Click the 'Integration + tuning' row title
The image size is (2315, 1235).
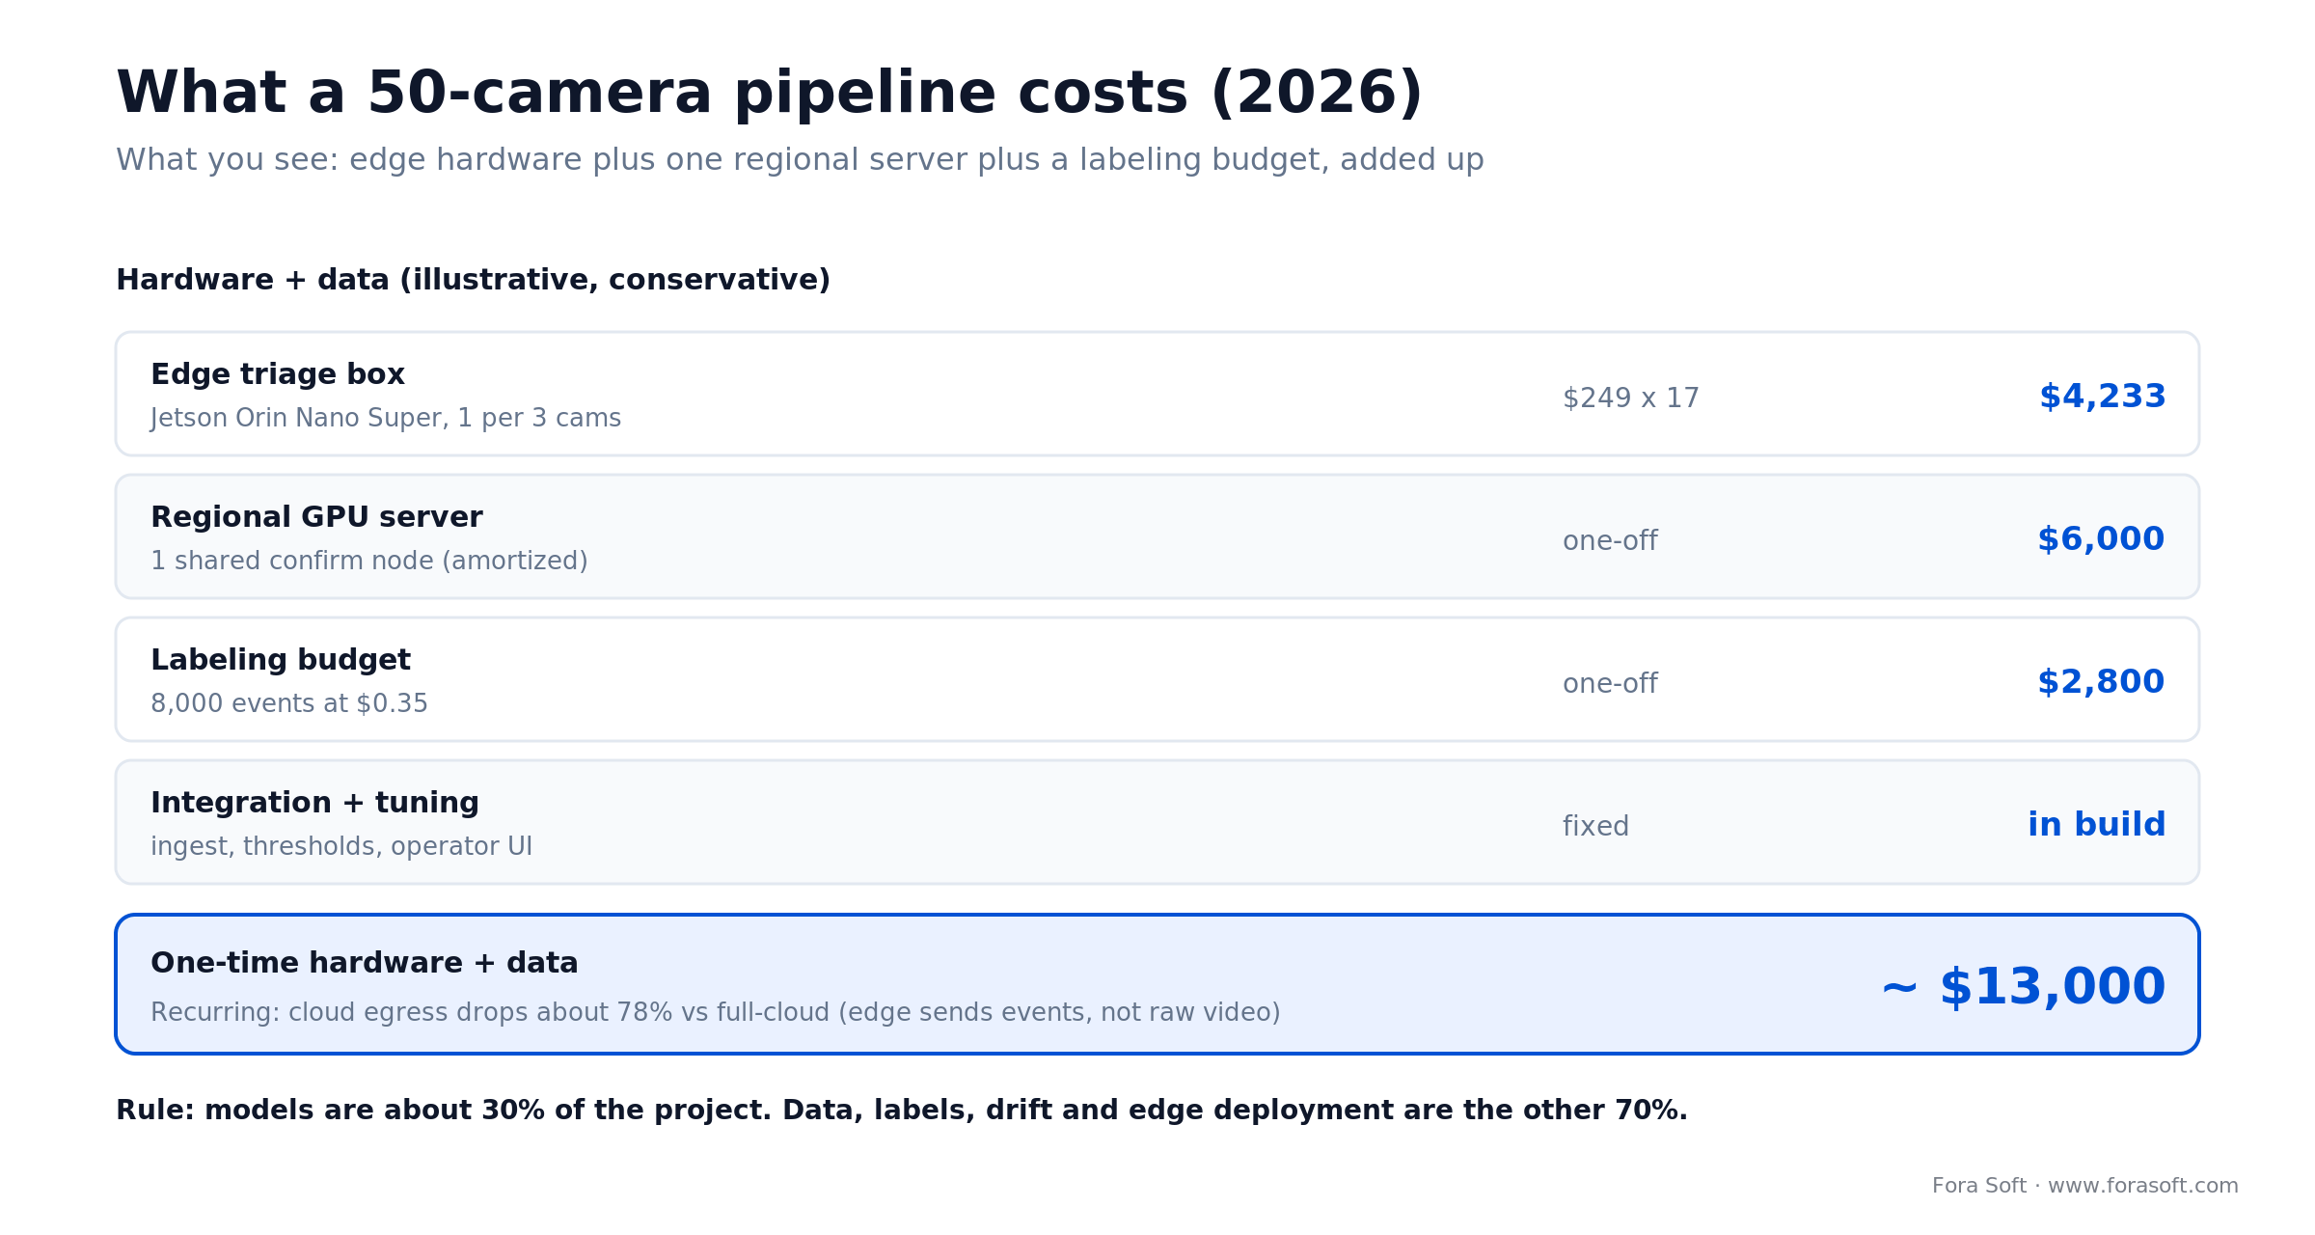pyautogui.click(x=314, y=803)
